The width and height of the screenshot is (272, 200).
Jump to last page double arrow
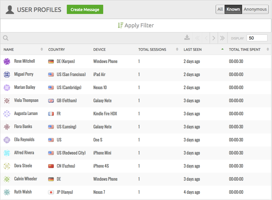(x=222, y=38)
